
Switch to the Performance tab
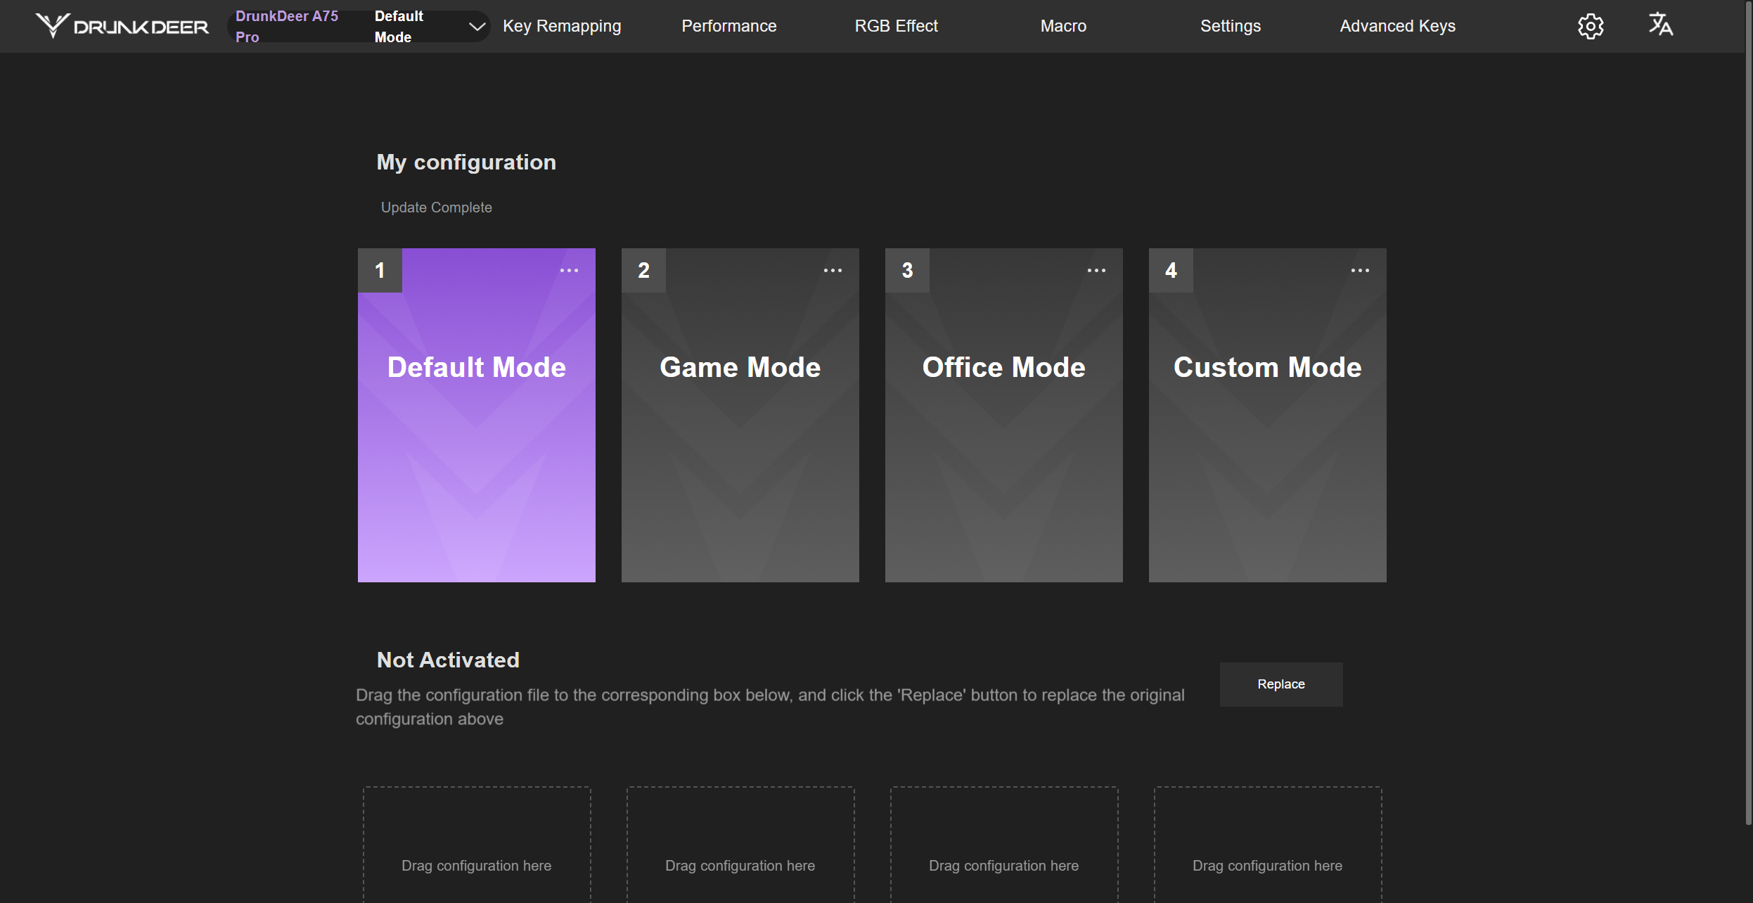click(728, 26)
